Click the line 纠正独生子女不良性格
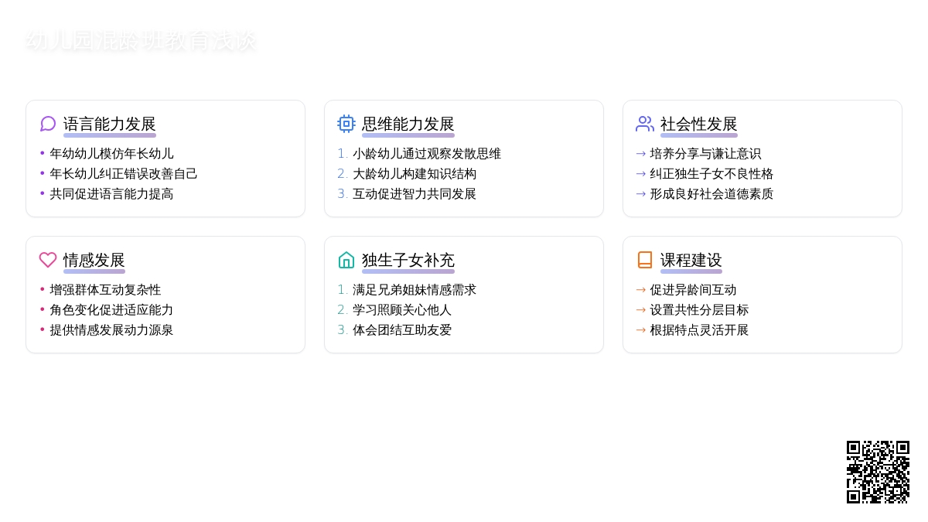The width and height of the screenshot is (928, 522). 711,173
